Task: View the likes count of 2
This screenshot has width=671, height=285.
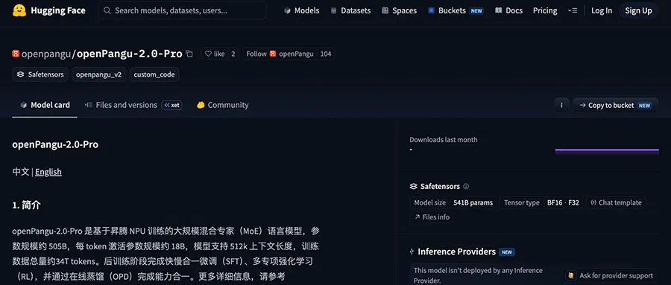Action: point(233,54)
